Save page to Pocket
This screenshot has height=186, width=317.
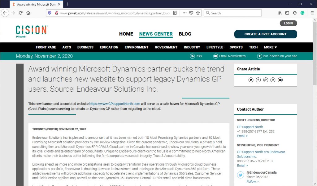pyautogui.click(x=191, y=13)
